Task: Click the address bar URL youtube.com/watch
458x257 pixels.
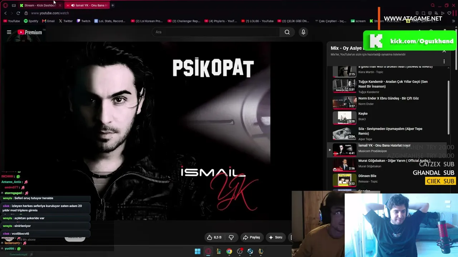Action: click(x=50, y=13)
